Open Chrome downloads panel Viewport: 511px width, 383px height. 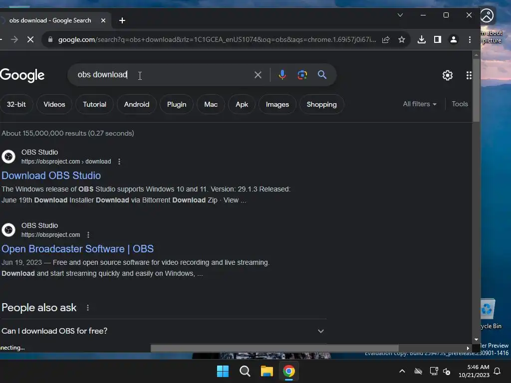point(421,40)
